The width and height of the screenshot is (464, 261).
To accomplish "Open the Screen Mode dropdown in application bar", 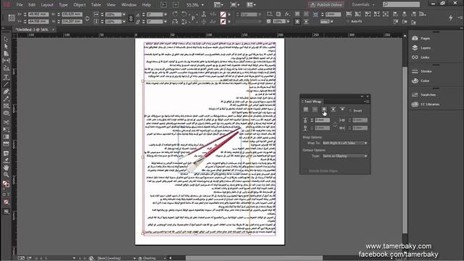I will coord(235,5).
